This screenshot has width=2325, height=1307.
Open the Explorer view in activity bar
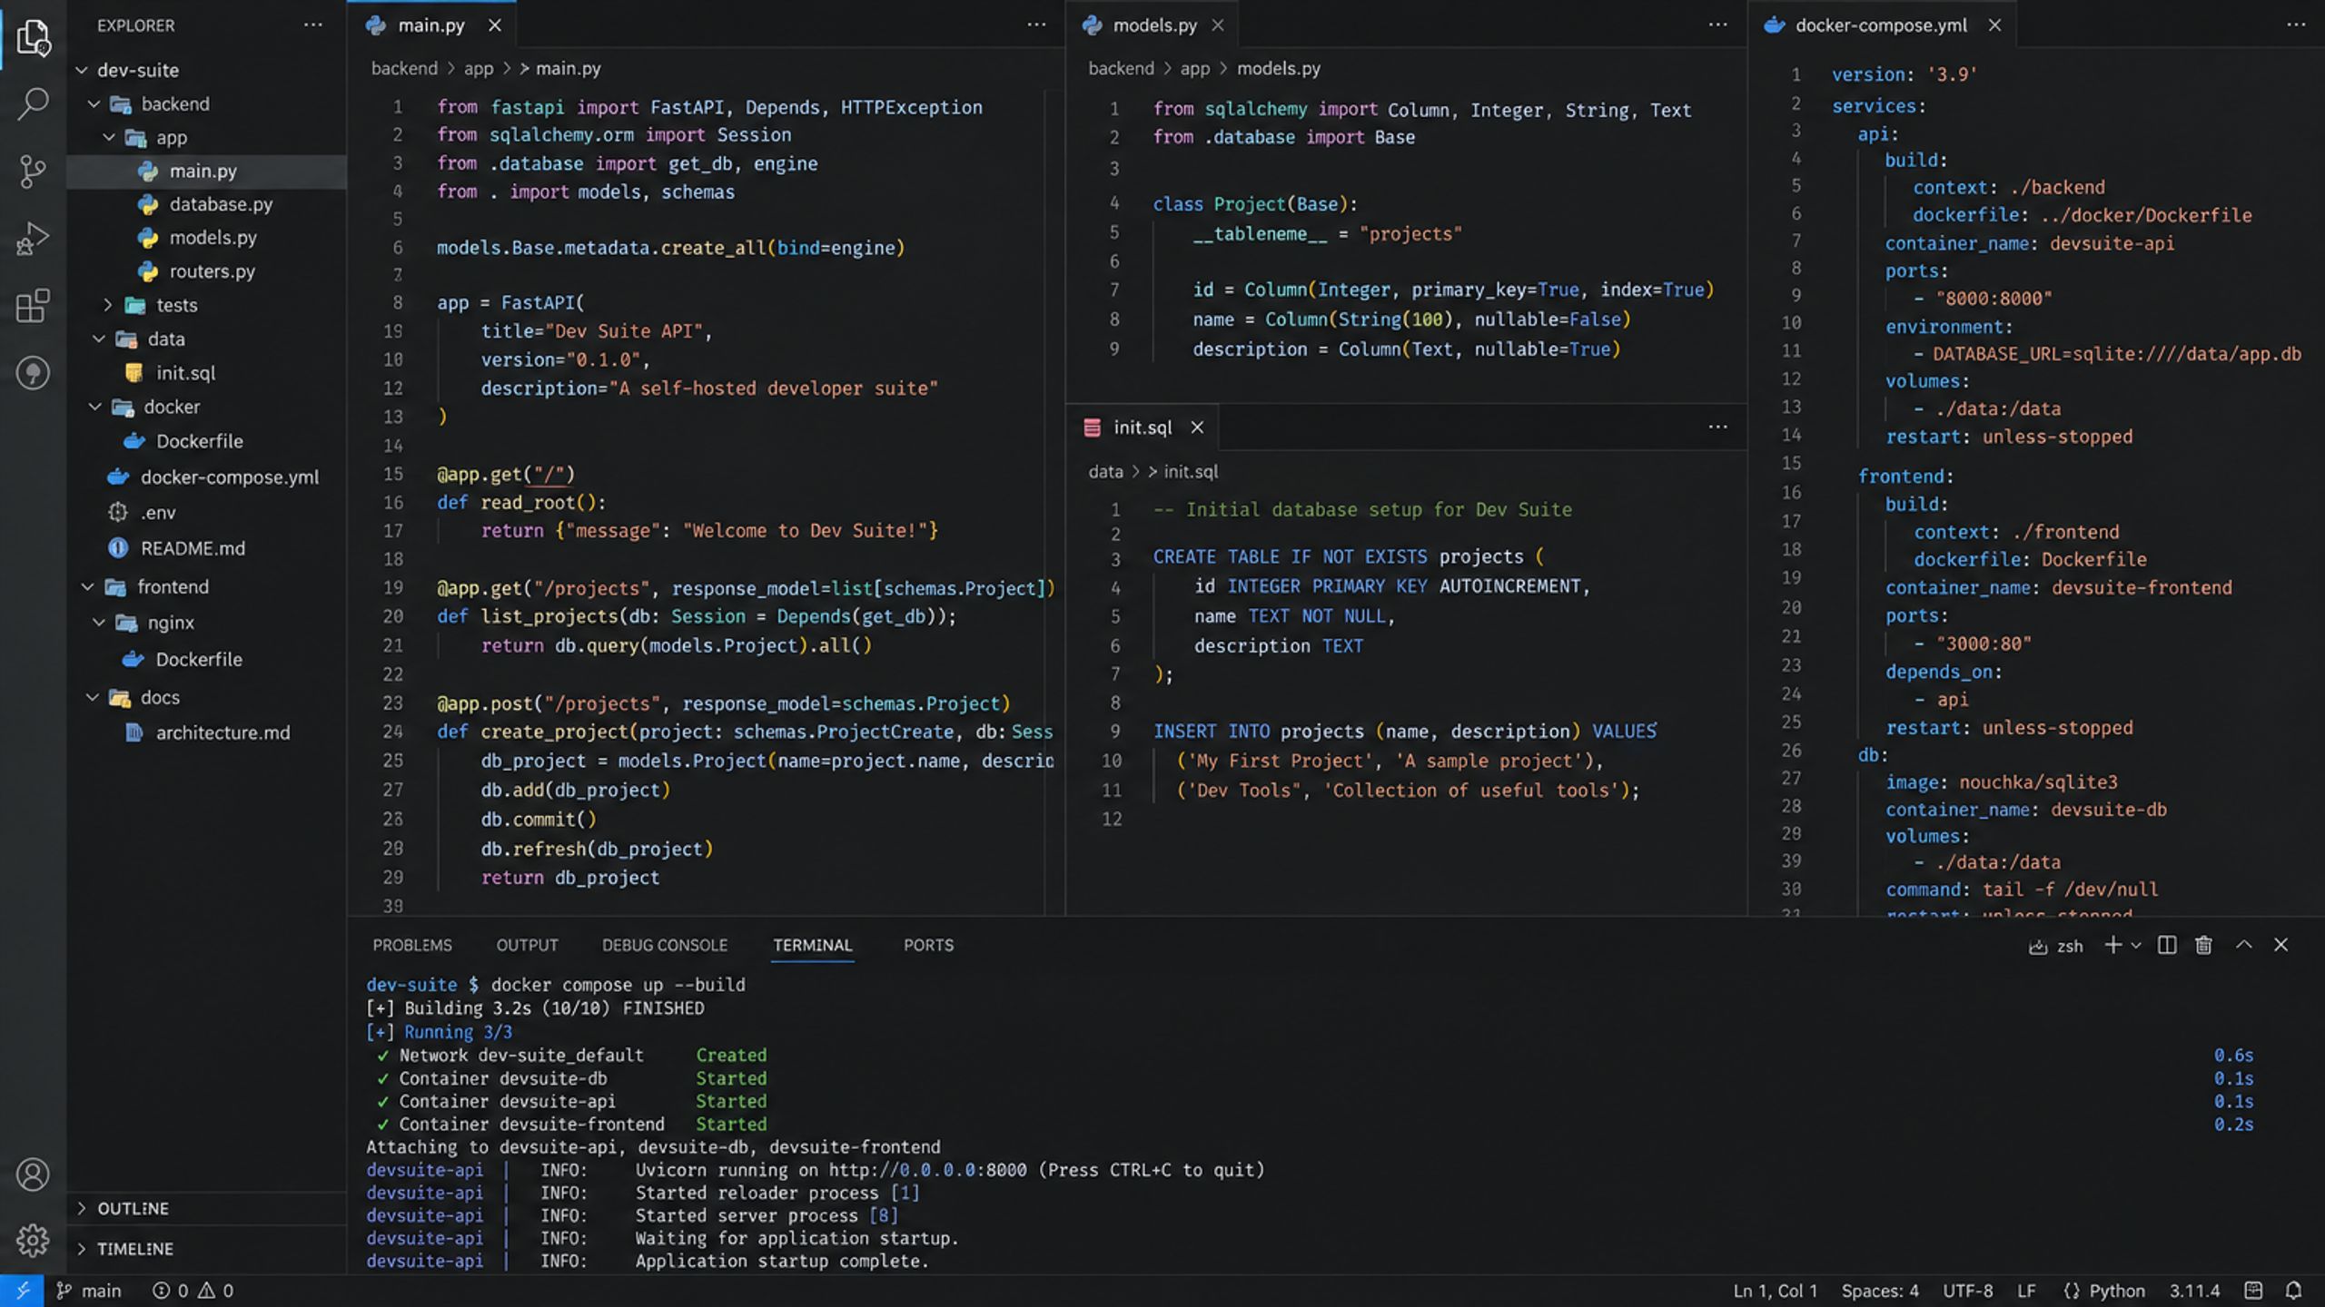(x=33, y=36)
